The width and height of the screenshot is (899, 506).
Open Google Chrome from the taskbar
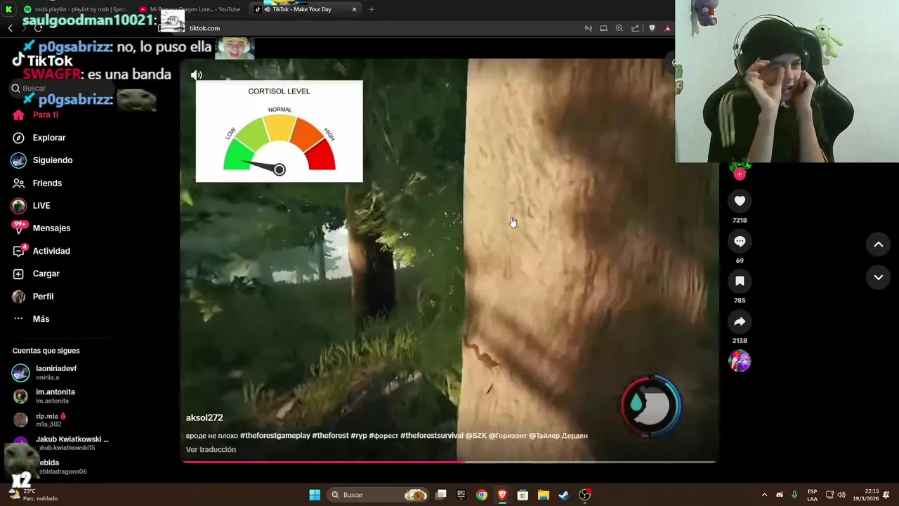(x=481, y=495)
